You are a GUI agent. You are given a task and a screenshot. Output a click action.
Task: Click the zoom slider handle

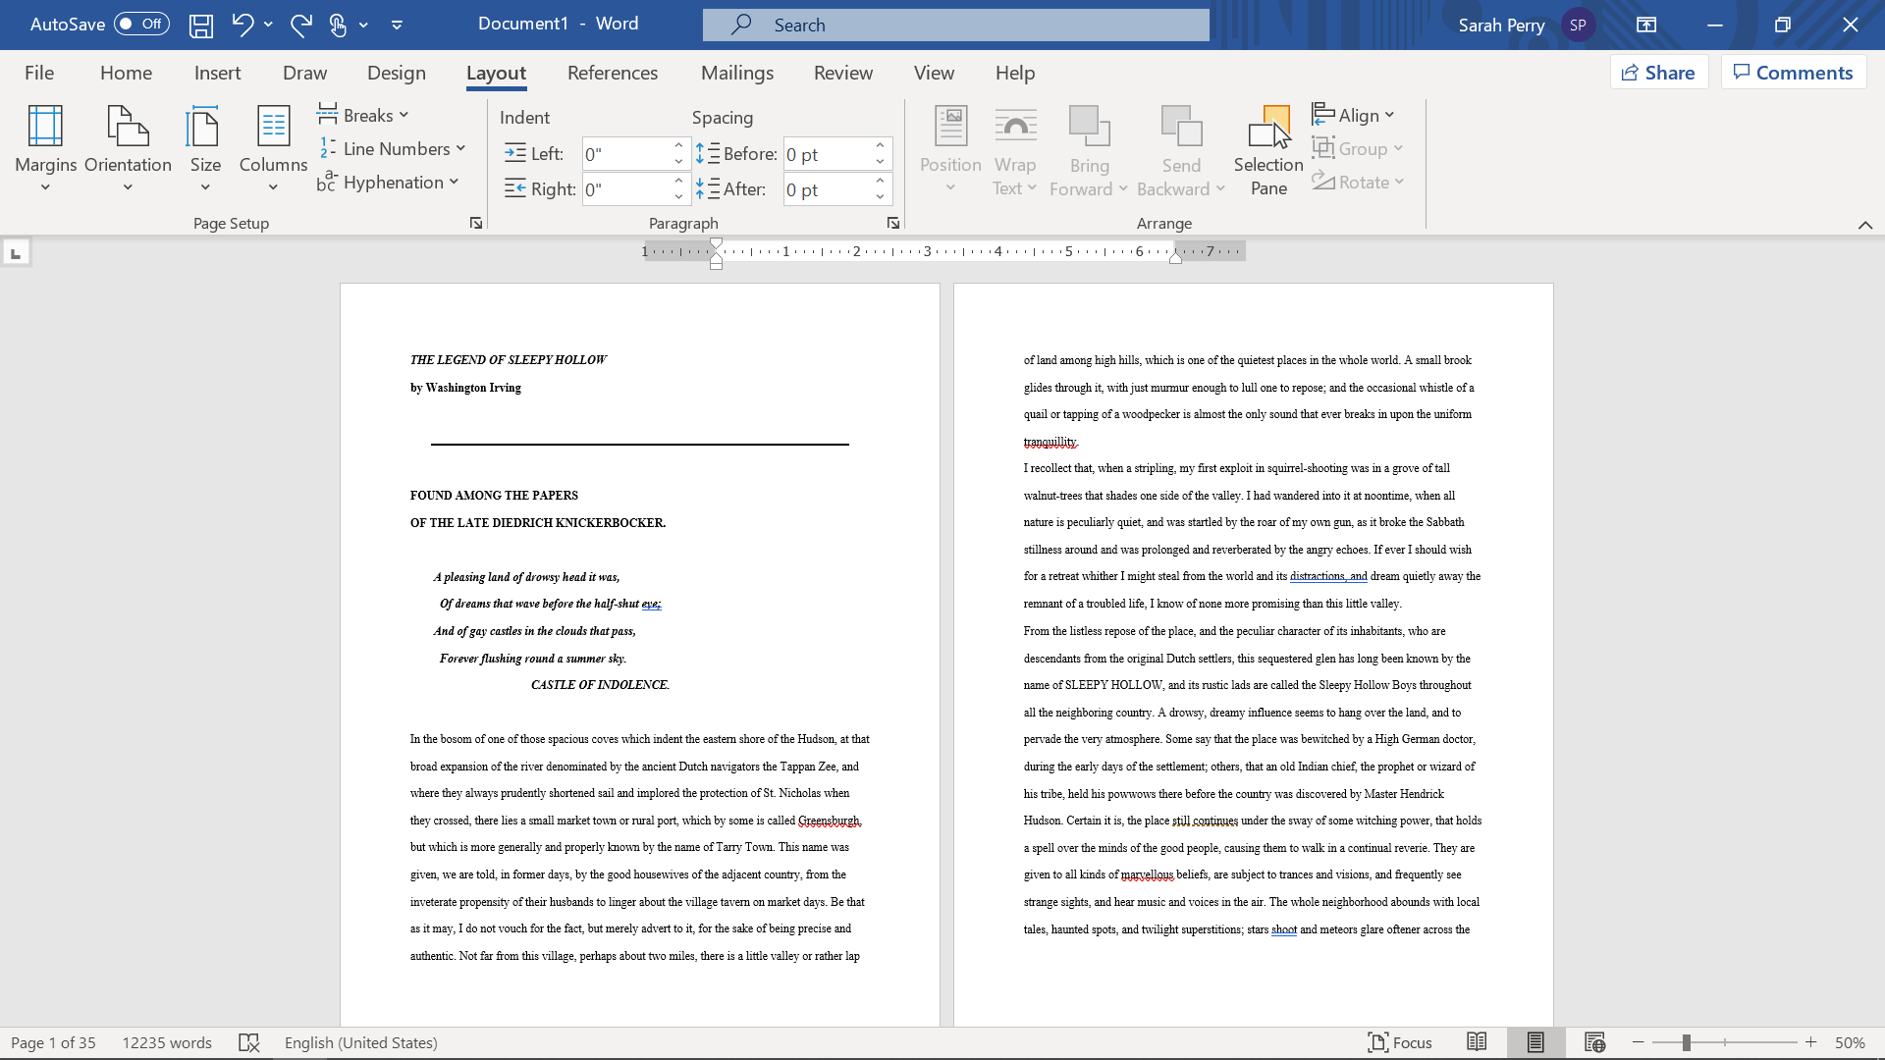coord(1686,1042)
